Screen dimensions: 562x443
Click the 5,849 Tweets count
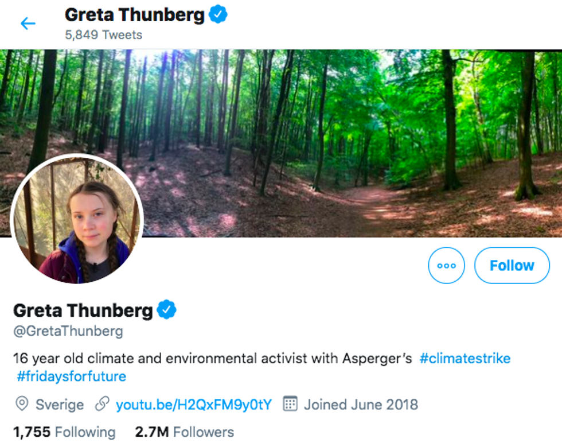pyautogui.click(x=103, y=34)
